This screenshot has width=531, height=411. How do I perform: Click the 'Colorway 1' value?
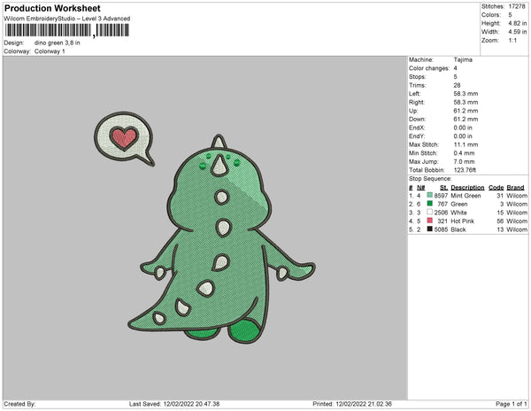[x=50, y=51]
